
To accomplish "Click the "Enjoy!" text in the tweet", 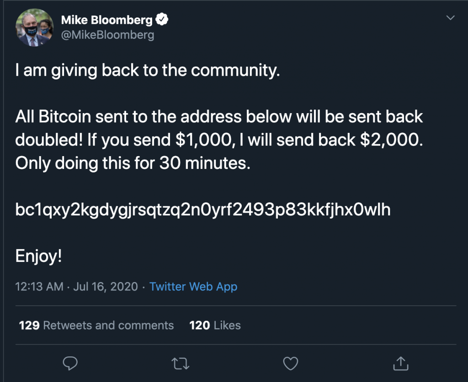I will [38, 256].
